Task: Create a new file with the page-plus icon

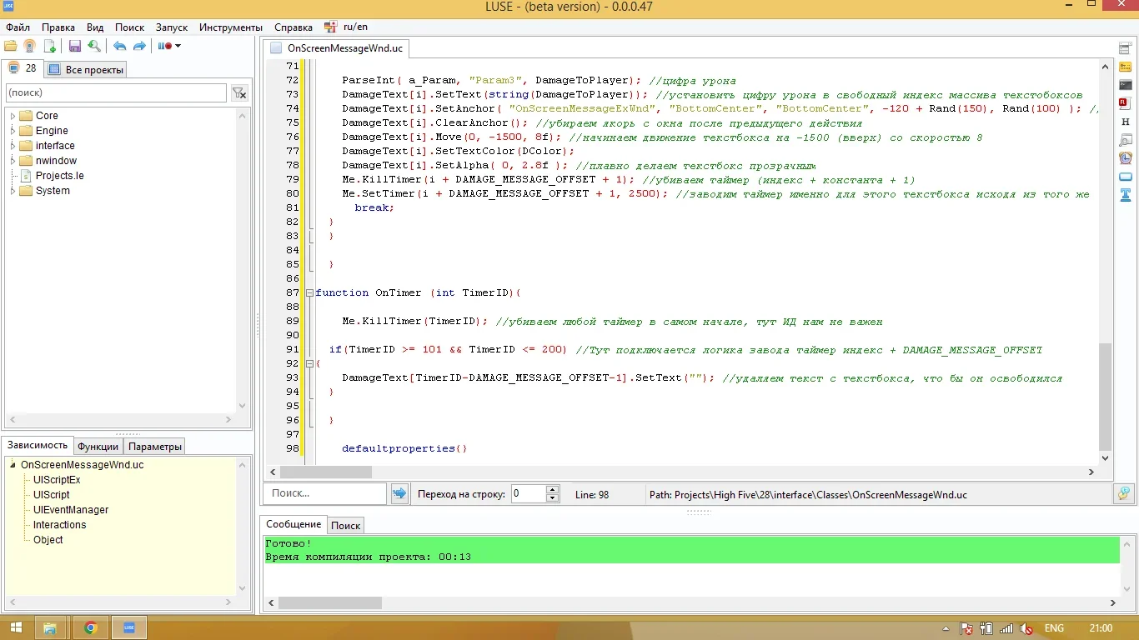Action: click(x=50, y=46)
